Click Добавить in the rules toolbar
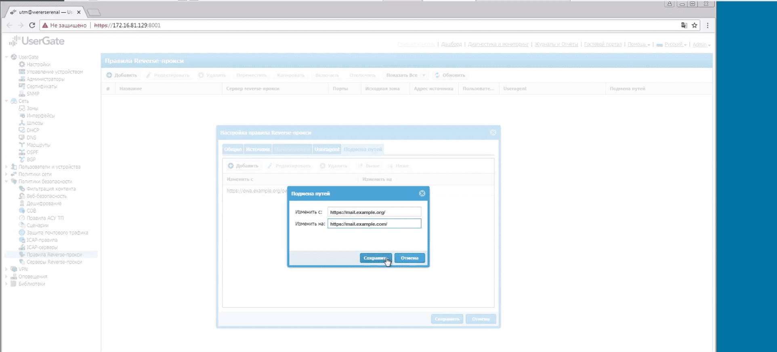The image size is (777, 352). point(122,75)
